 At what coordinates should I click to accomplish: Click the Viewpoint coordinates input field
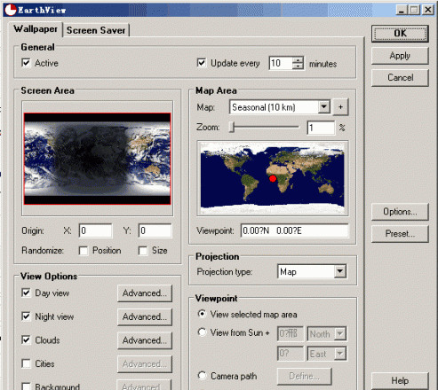pyautogui.click(x=295, y=230)
